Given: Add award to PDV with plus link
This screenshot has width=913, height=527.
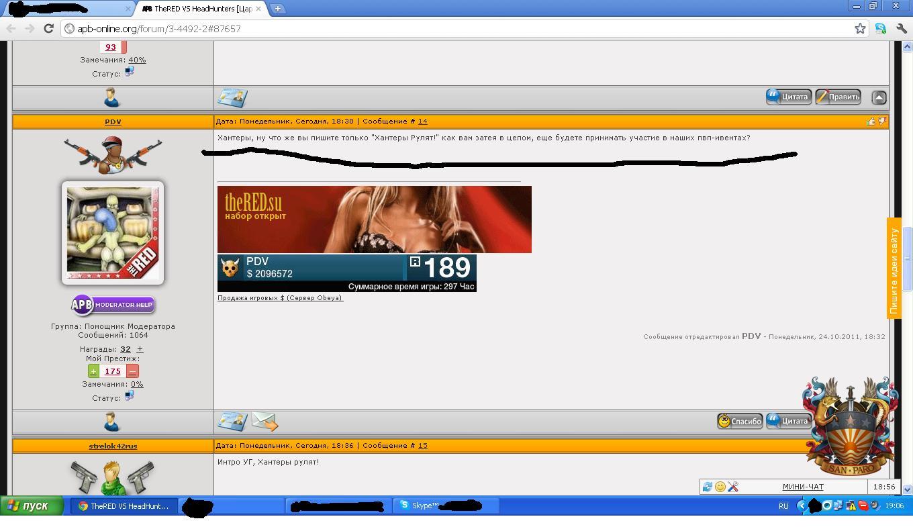Looking at the screenshot, I should 140,349.
